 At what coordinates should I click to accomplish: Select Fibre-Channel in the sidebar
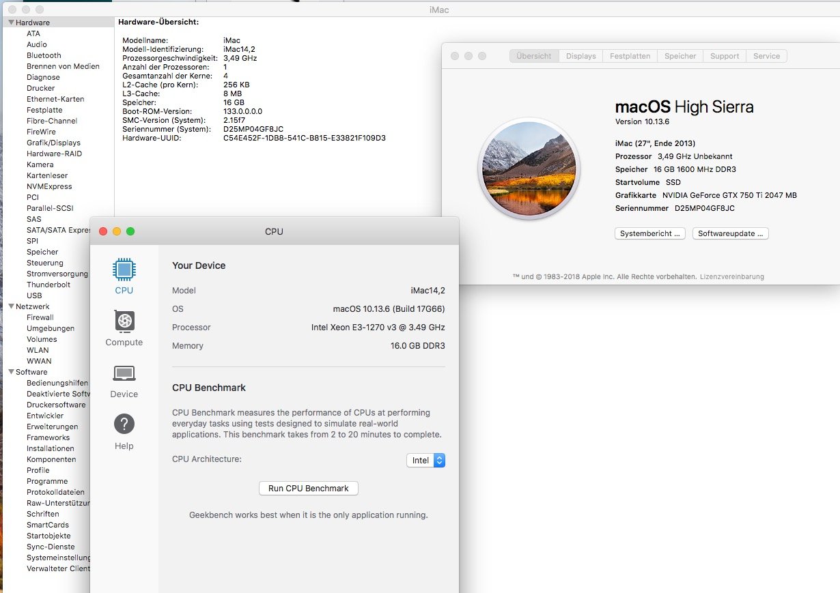(52, 121)
